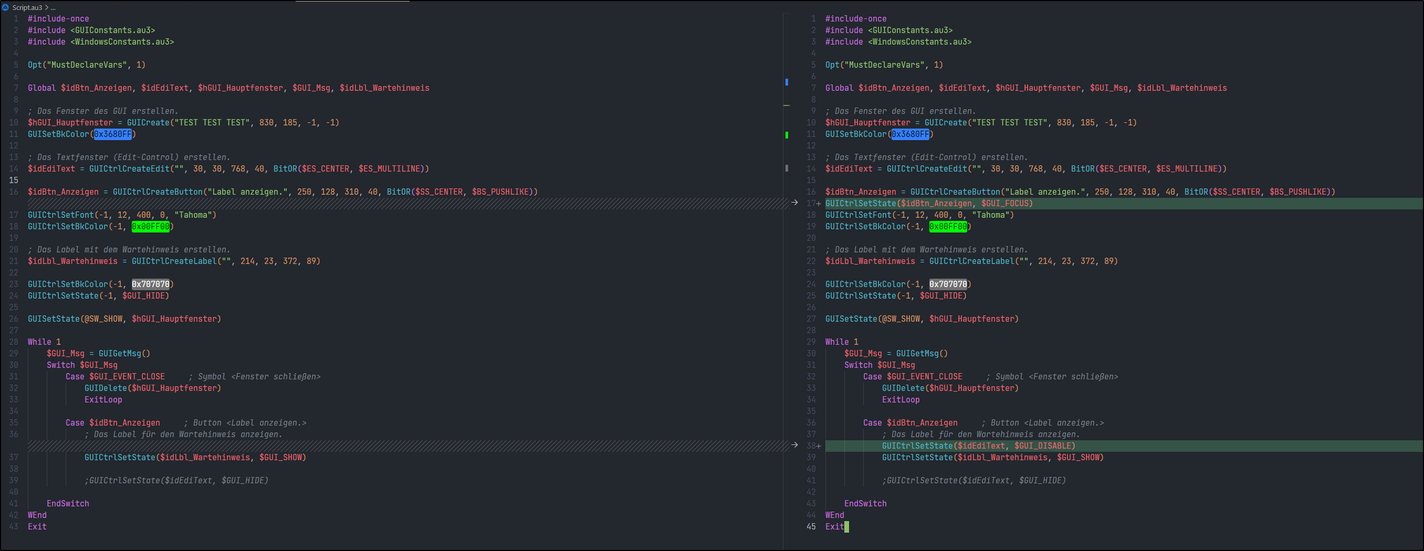
Task: Open the blue 0x3680FF color swatch in left pane
Action: pyautogui.click(x=113, y=134)
